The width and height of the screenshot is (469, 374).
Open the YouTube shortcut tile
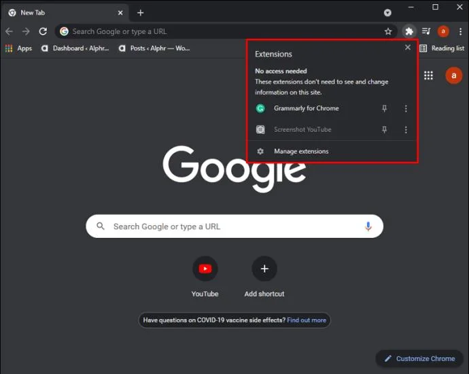pos(205,277)
